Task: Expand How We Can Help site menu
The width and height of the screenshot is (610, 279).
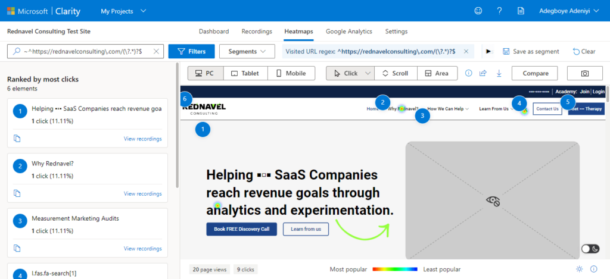Action: [448, 109]
